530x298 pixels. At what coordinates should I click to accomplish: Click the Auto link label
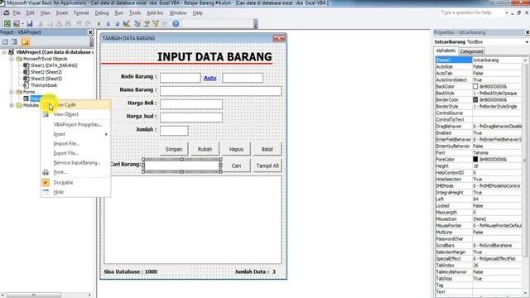(x=210, y=78)
